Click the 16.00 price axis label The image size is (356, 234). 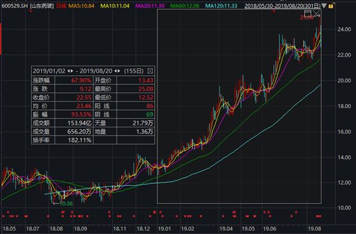point(344,132)
